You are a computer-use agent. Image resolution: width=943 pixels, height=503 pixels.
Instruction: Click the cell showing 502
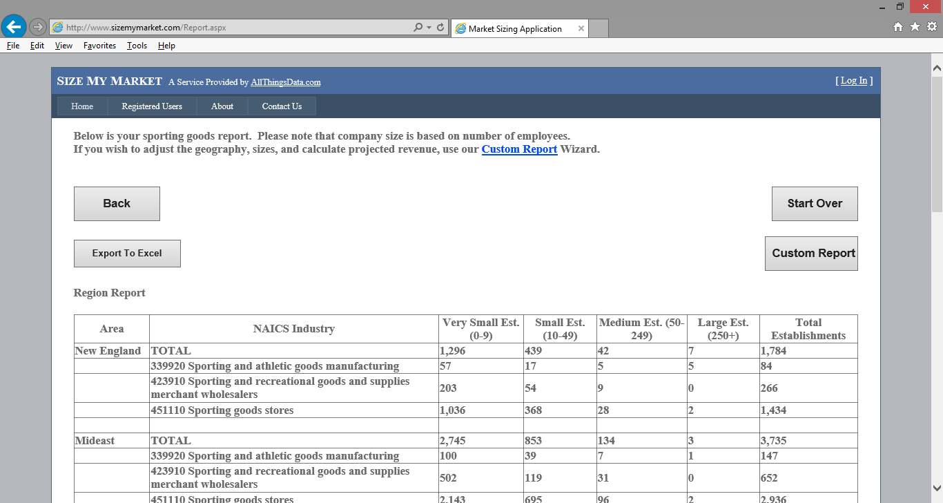[x=481, y=478]
